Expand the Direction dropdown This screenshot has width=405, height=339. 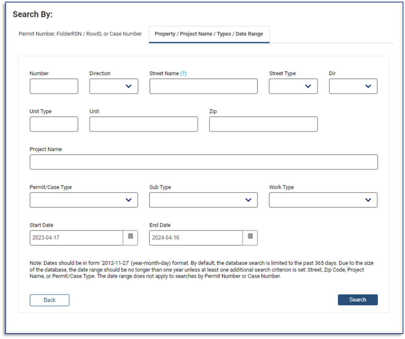click(x=114, y=86)
